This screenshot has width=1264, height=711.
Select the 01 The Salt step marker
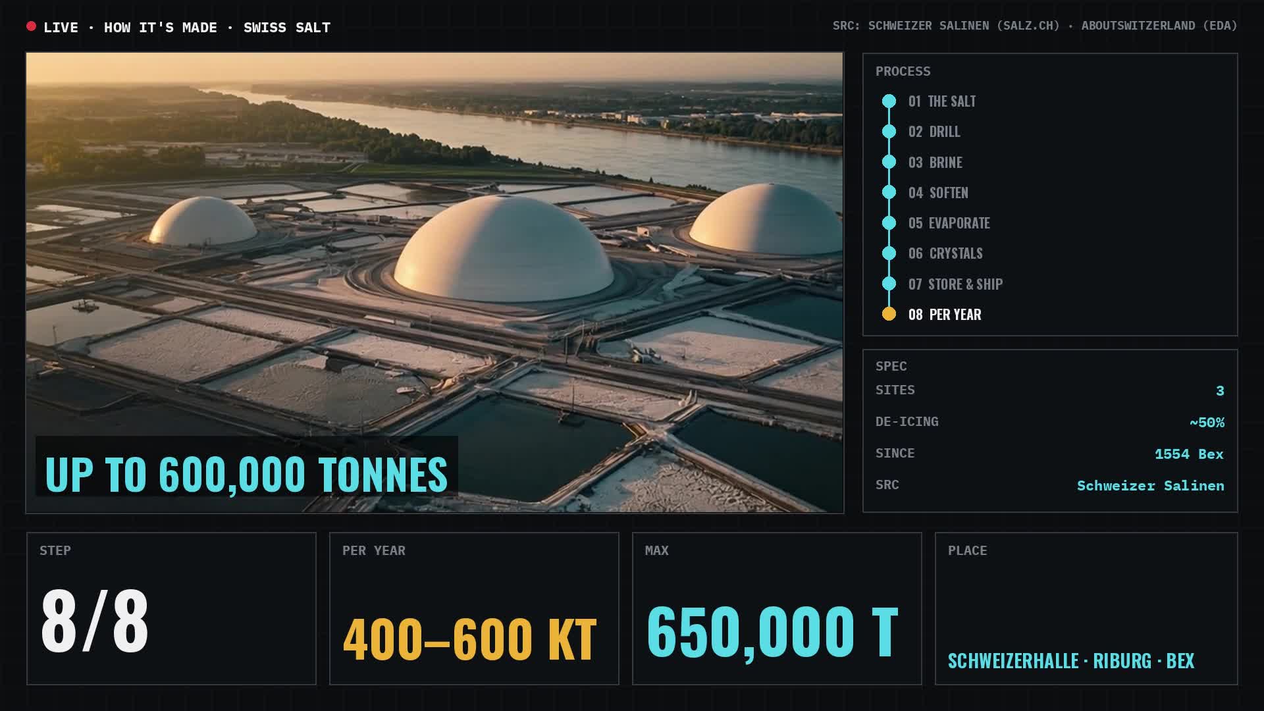pyautogui.click(x=889, y=101)
